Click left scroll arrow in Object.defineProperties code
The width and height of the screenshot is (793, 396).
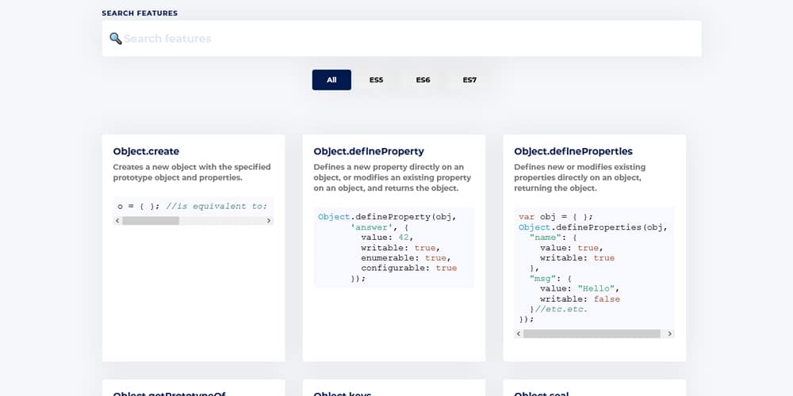click(519, 334)
